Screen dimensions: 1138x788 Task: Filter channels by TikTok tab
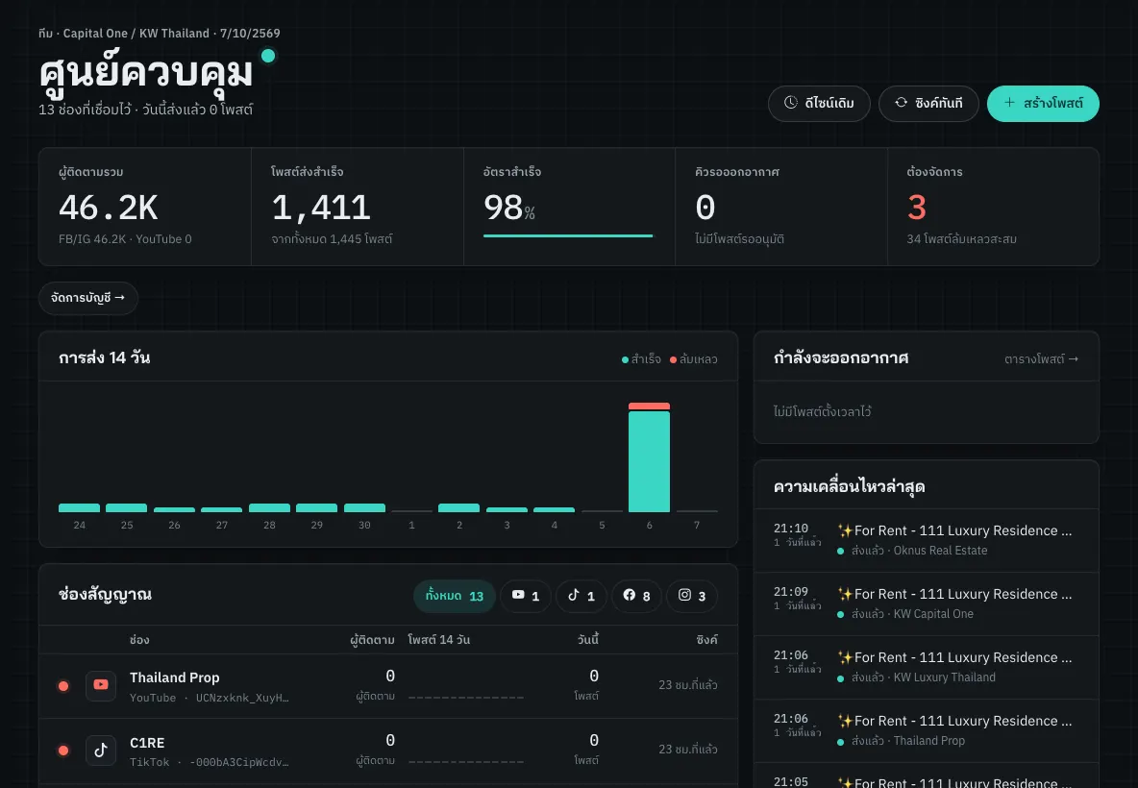pos(581,596)
